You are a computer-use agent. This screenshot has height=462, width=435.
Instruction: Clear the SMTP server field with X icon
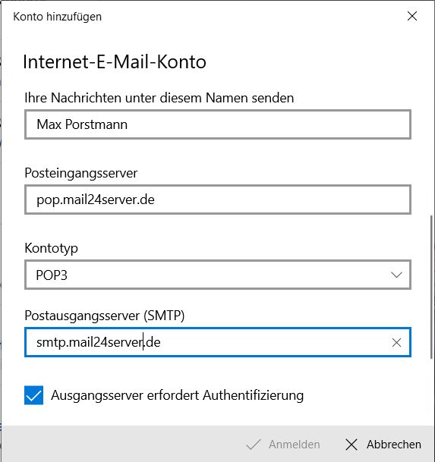coord(396,342)
